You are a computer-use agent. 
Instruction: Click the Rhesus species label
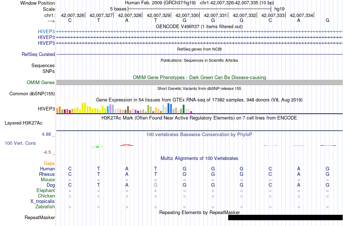47,174
